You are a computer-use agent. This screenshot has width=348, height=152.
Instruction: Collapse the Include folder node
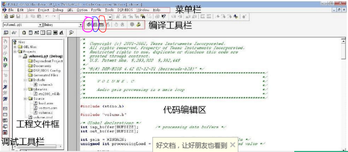point(24,80)
